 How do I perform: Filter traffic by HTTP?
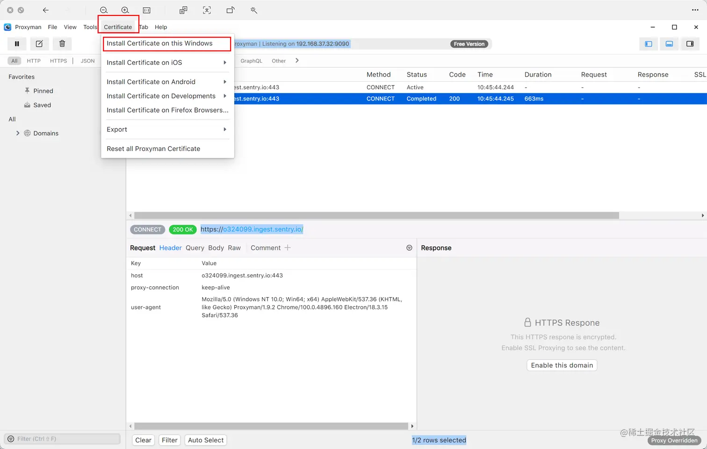tap(34, 61)
